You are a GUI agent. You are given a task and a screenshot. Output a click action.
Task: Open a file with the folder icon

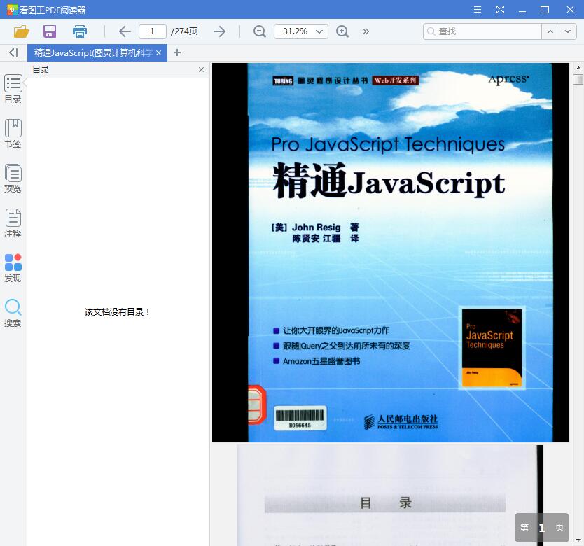[x=21, y=31]
